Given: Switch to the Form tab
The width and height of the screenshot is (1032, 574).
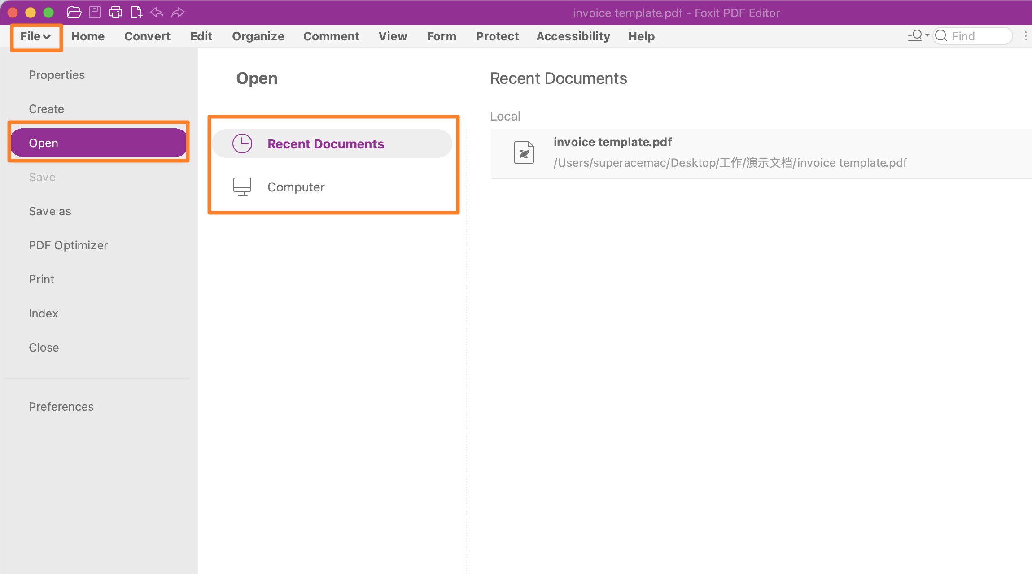Looking at the screenshot, I should [442, 36].
